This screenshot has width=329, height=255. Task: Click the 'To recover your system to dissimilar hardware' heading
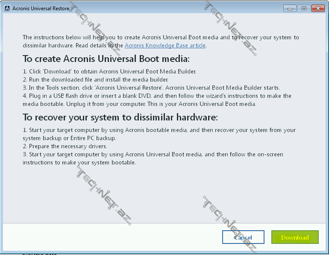click(120, 117)
